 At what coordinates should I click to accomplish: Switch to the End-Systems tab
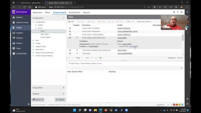[x=74, y=13]
